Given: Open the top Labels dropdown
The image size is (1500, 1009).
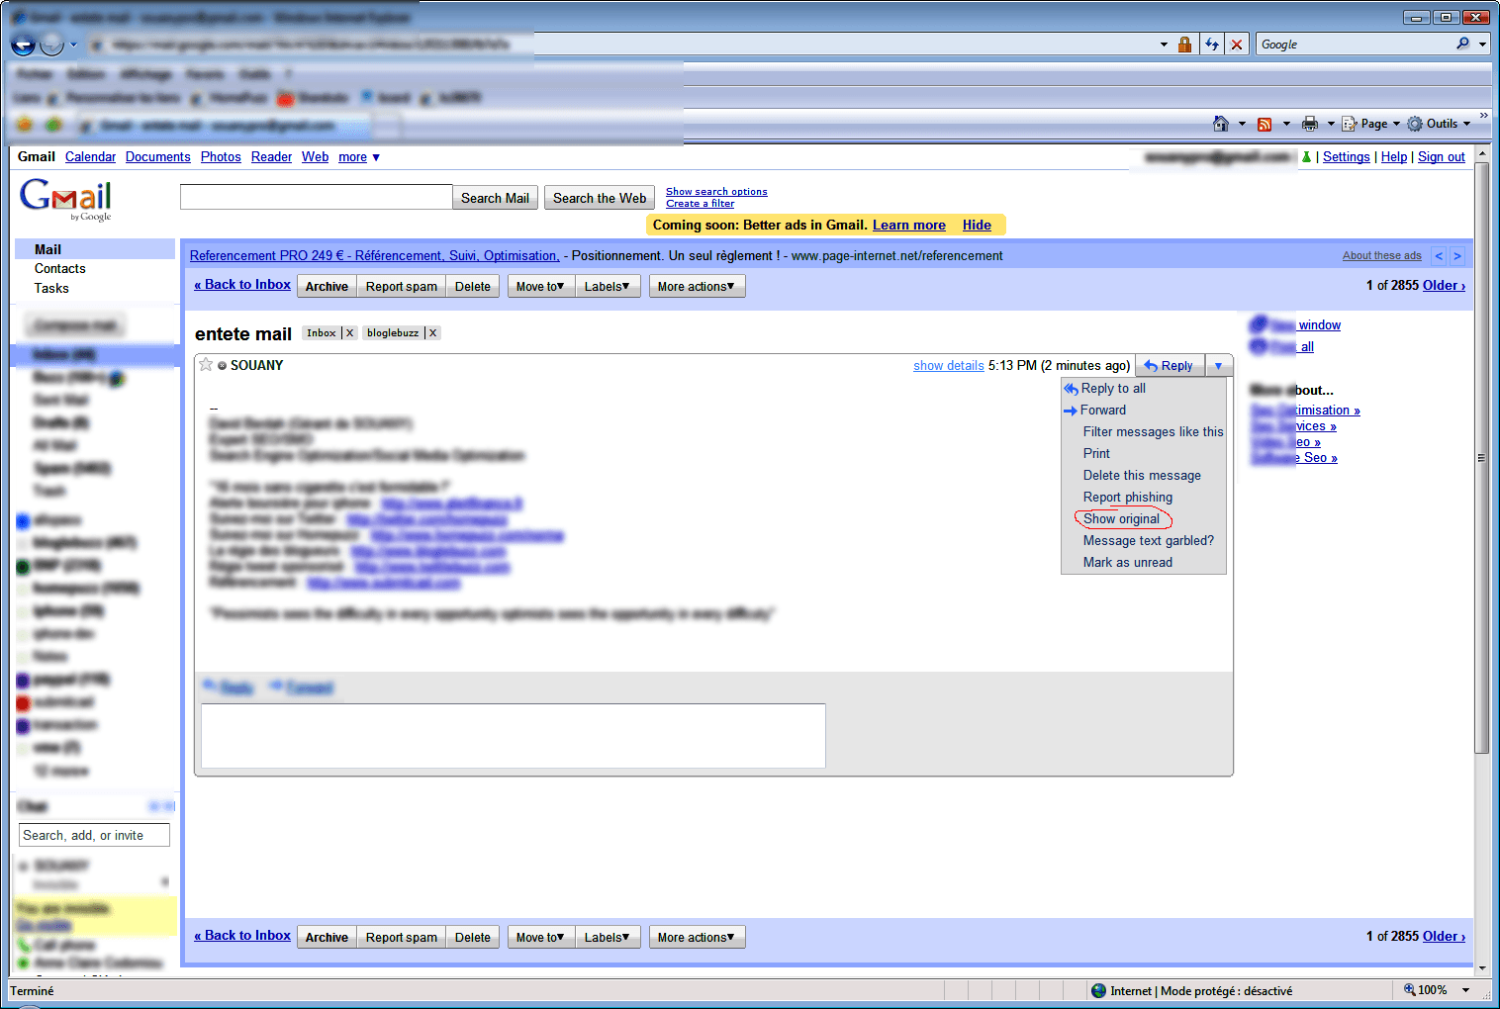Looking at the screenshot, I should pos(608,287).
